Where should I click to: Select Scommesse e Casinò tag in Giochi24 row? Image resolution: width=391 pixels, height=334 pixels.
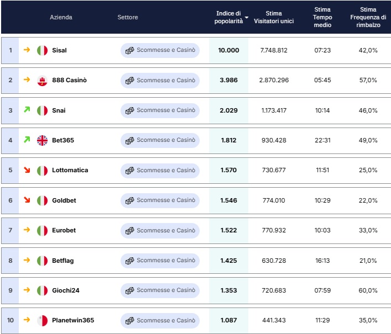tap(160, 290)
